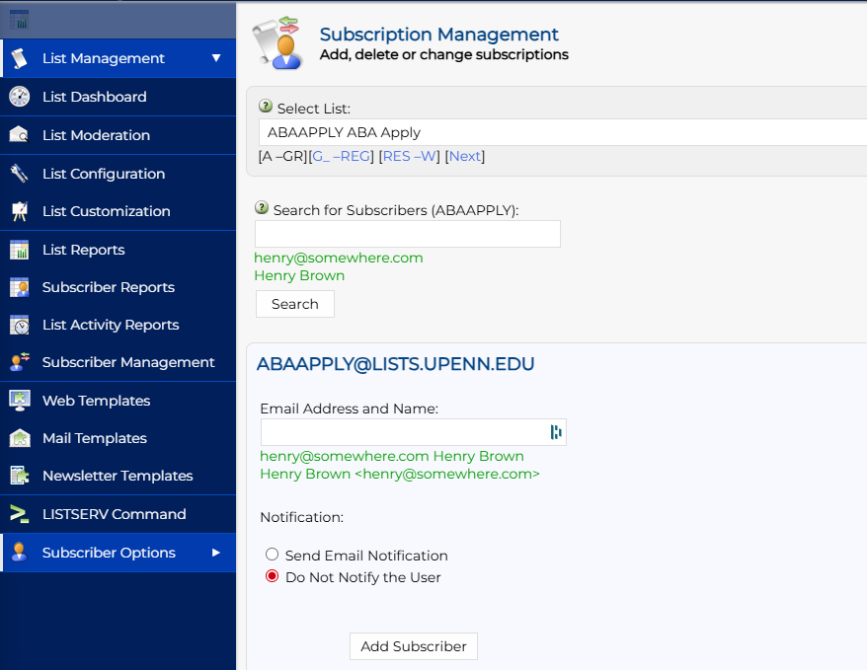Follow the G_ –REG list range link
Image resolution: width=867 pixels, height=670 pixels.
click(341, 156)
